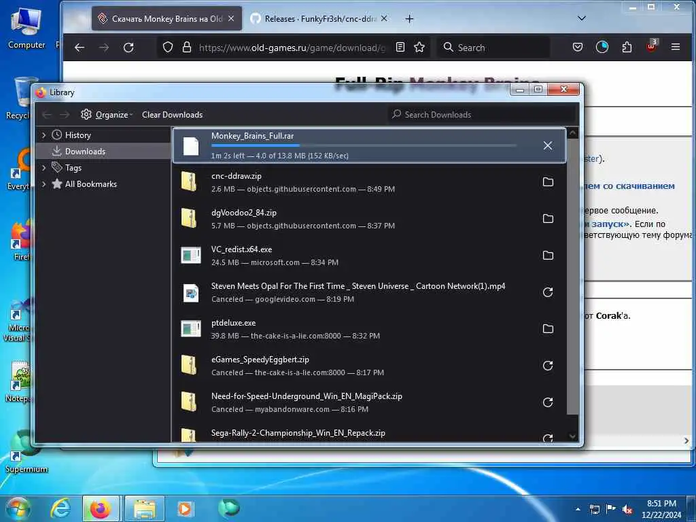696x522 pixels.
Task: Click the Firefox reload page button
Action: [128, 48]
